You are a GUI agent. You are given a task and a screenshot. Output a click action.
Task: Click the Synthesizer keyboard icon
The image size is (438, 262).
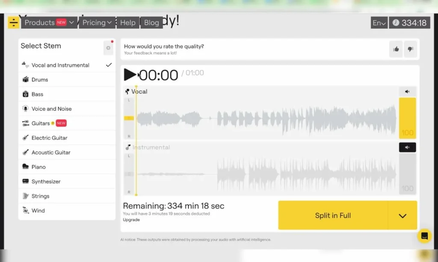[x=25, y=181]
